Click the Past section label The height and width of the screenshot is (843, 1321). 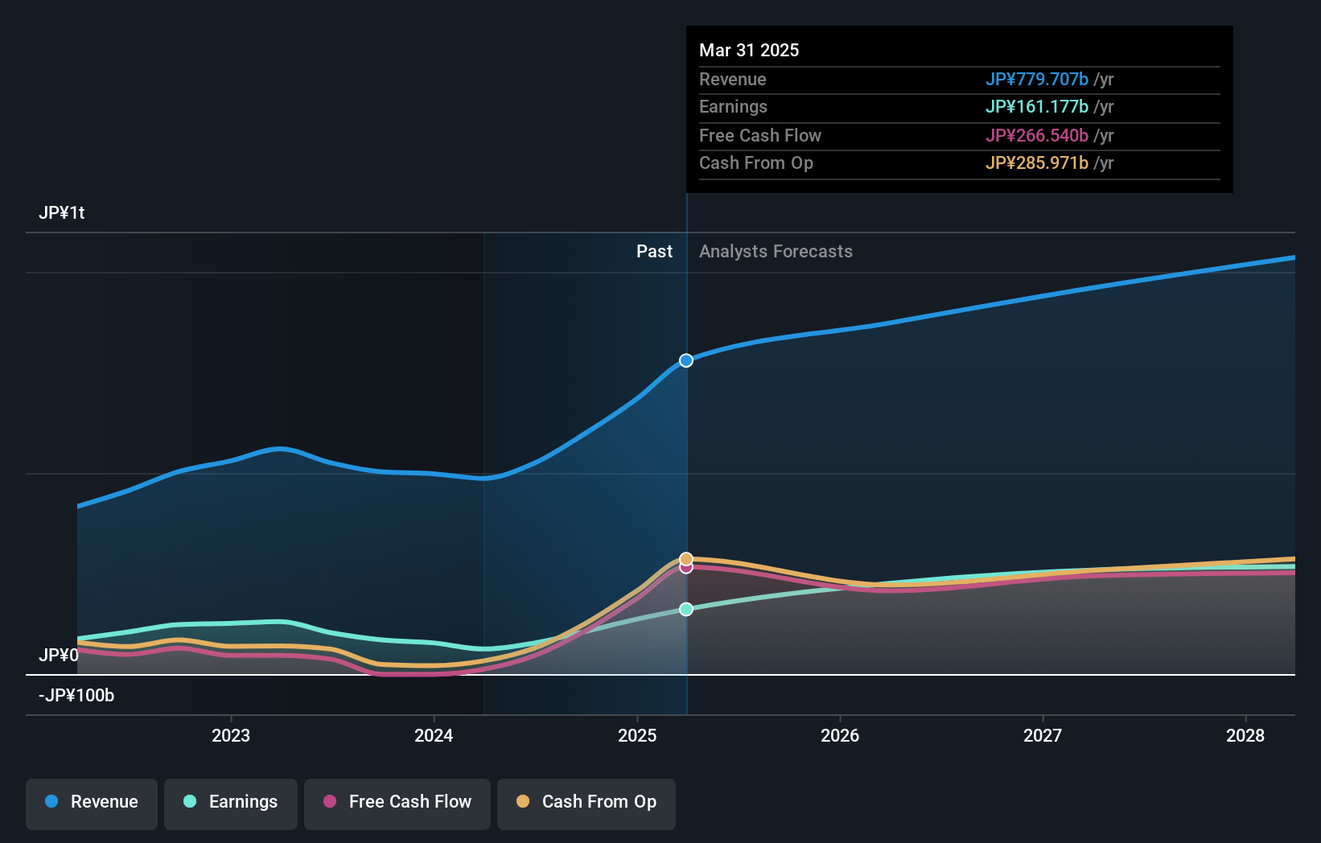coord(654,252)
